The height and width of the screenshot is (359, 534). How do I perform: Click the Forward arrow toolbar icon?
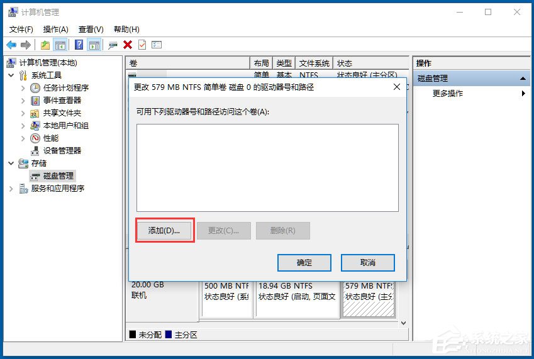point(26,45)
